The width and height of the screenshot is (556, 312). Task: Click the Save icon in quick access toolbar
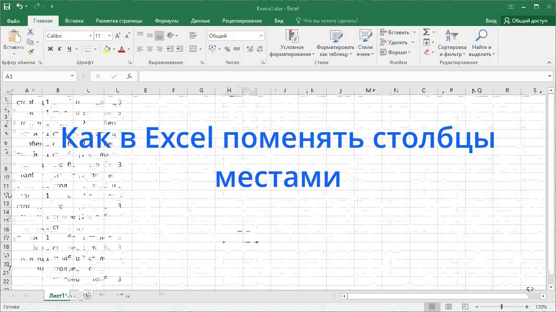tap(7, 6)
